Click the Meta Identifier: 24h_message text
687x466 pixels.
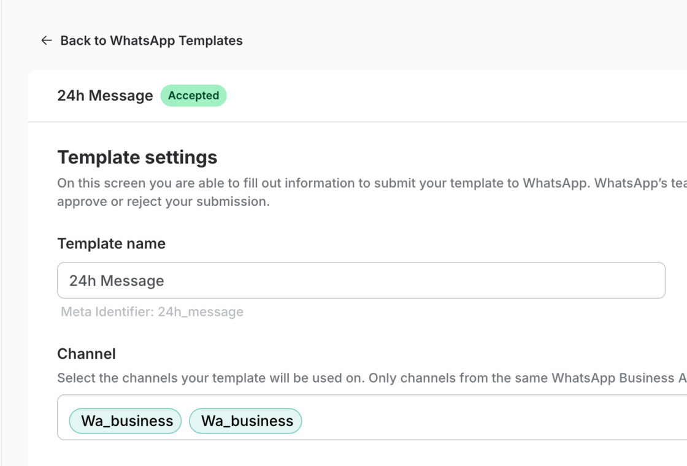click(152, 312)
